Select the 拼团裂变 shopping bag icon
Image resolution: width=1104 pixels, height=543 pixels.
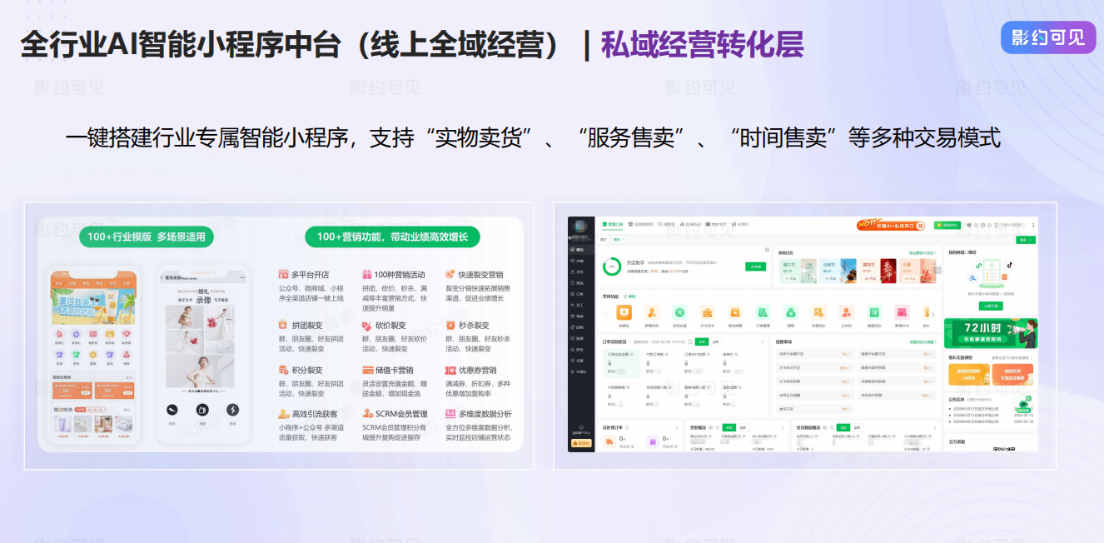284,326
